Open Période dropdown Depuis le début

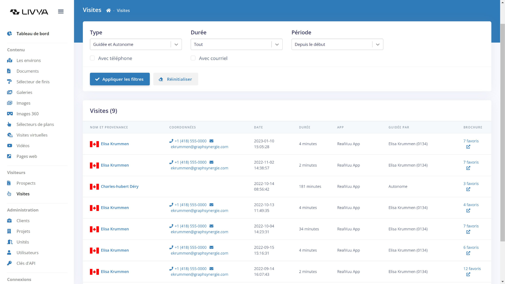tap(337, 44)
